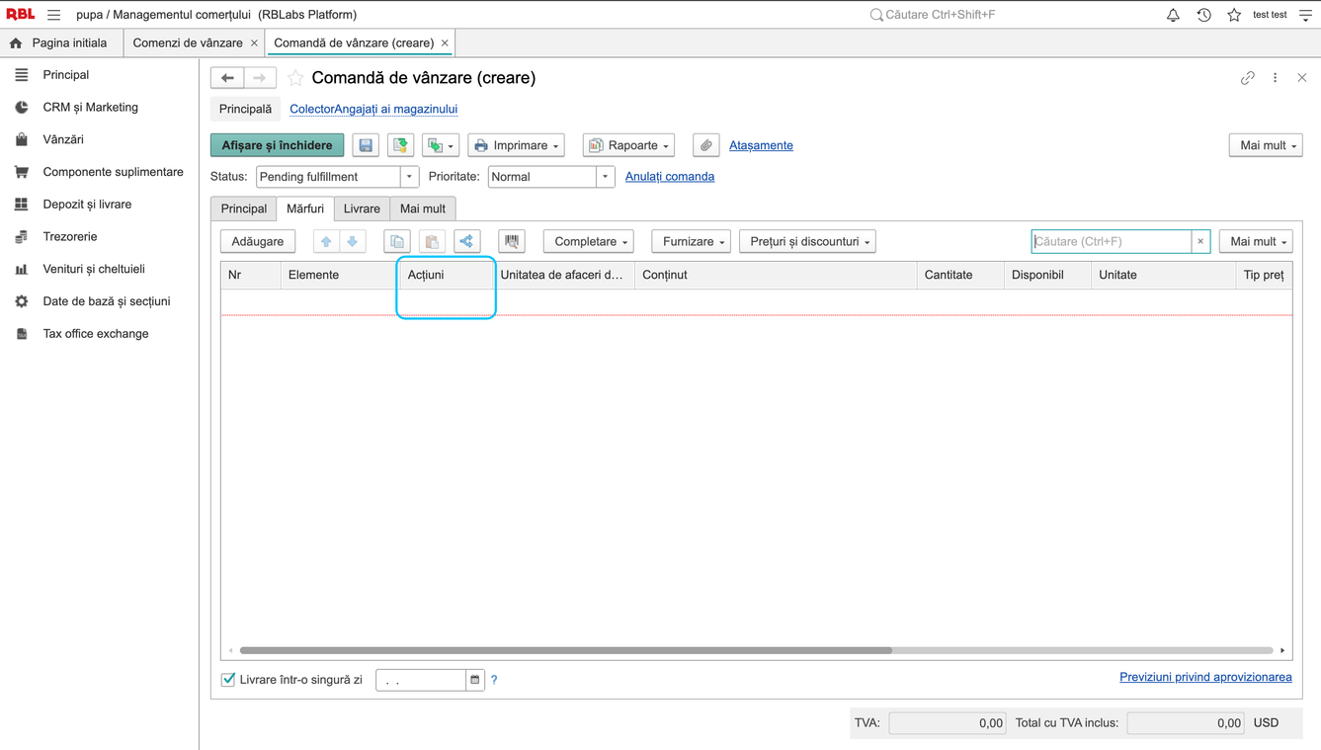Viewport: 1321px width, 750px height.
Task: Click the save diskette icon
Action: tap(366, 145)
